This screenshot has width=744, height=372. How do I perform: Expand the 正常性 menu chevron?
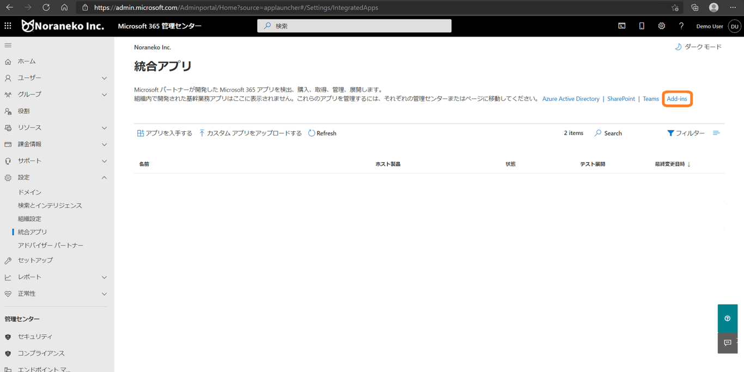pyautogui.click(x=104, y=294)
